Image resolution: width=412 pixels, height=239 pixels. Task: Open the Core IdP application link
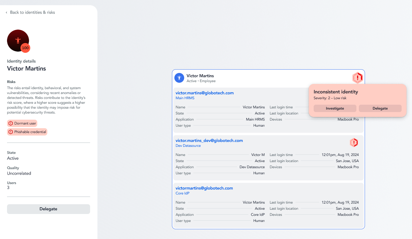point(183,194)
